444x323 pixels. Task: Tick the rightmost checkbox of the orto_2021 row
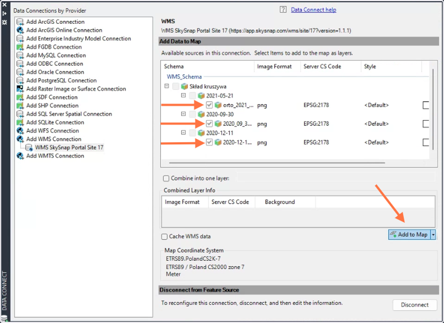click(426, 105)
